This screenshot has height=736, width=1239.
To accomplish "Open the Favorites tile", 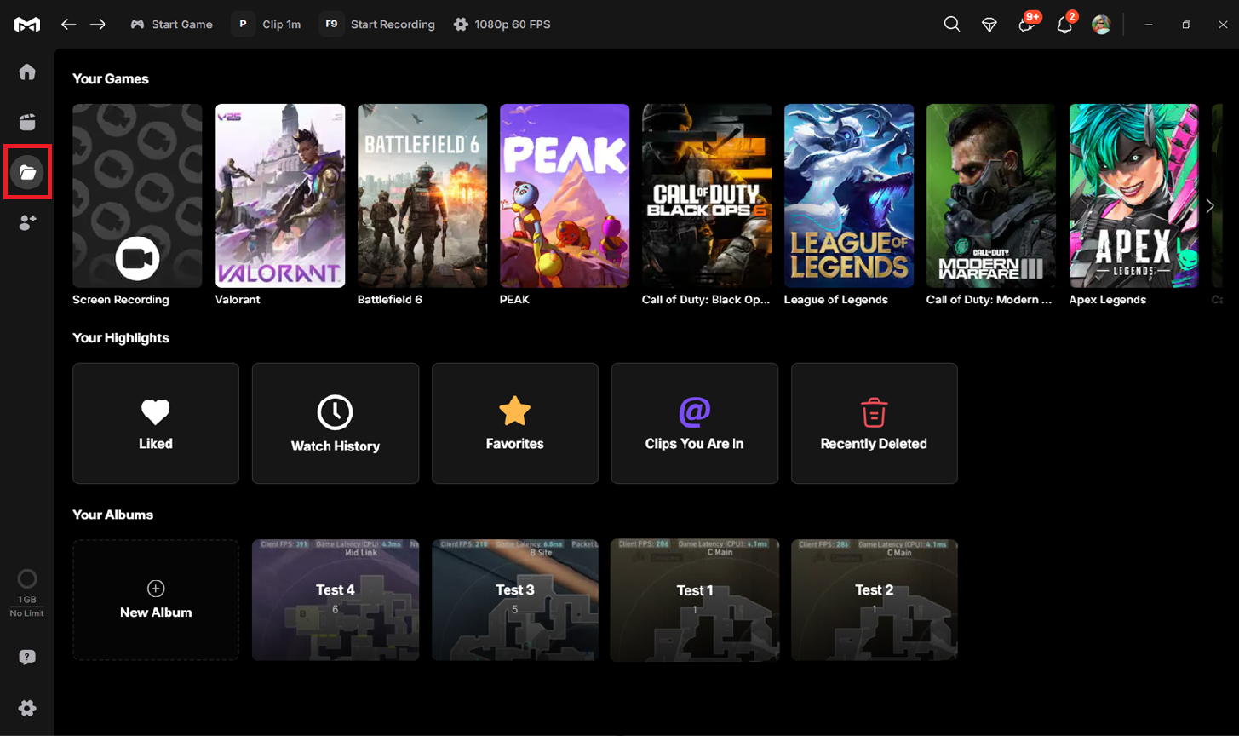I will click(515, 423).
